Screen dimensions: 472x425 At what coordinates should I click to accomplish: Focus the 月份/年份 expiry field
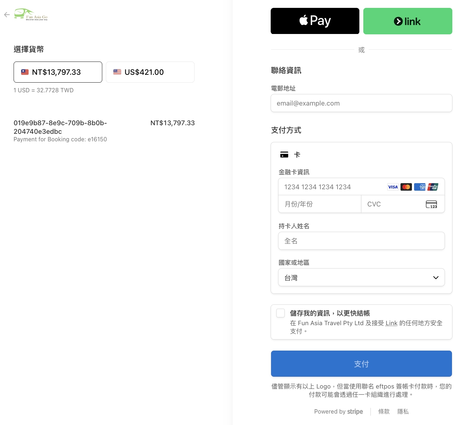[320, 204]
